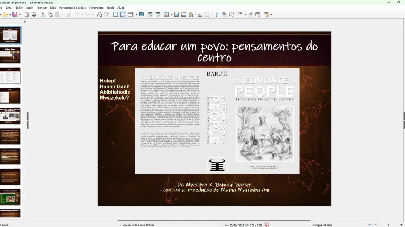Click the Slide Layout icon

coord(266,14)
